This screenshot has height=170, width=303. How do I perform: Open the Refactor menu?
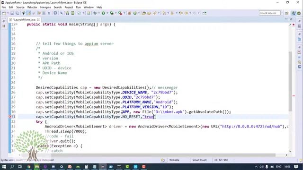32,7
